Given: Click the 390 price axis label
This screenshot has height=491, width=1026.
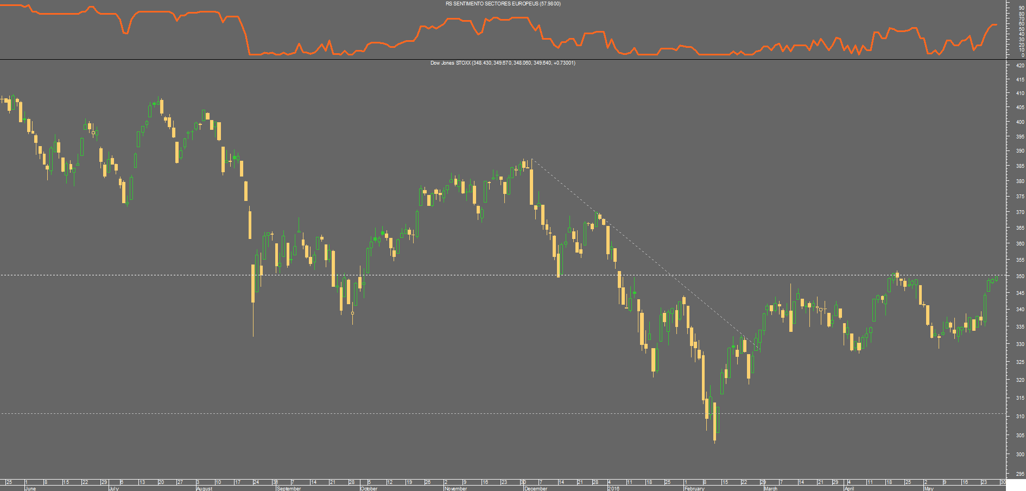Looking at the screenshot, I should (x=1020, y=152).
